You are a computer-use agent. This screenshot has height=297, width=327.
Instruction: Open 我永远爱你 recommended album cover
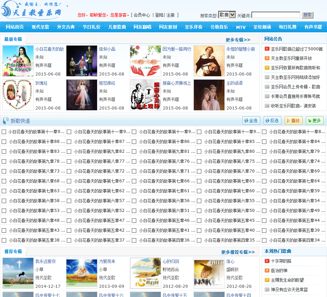[x=18, y=273]
